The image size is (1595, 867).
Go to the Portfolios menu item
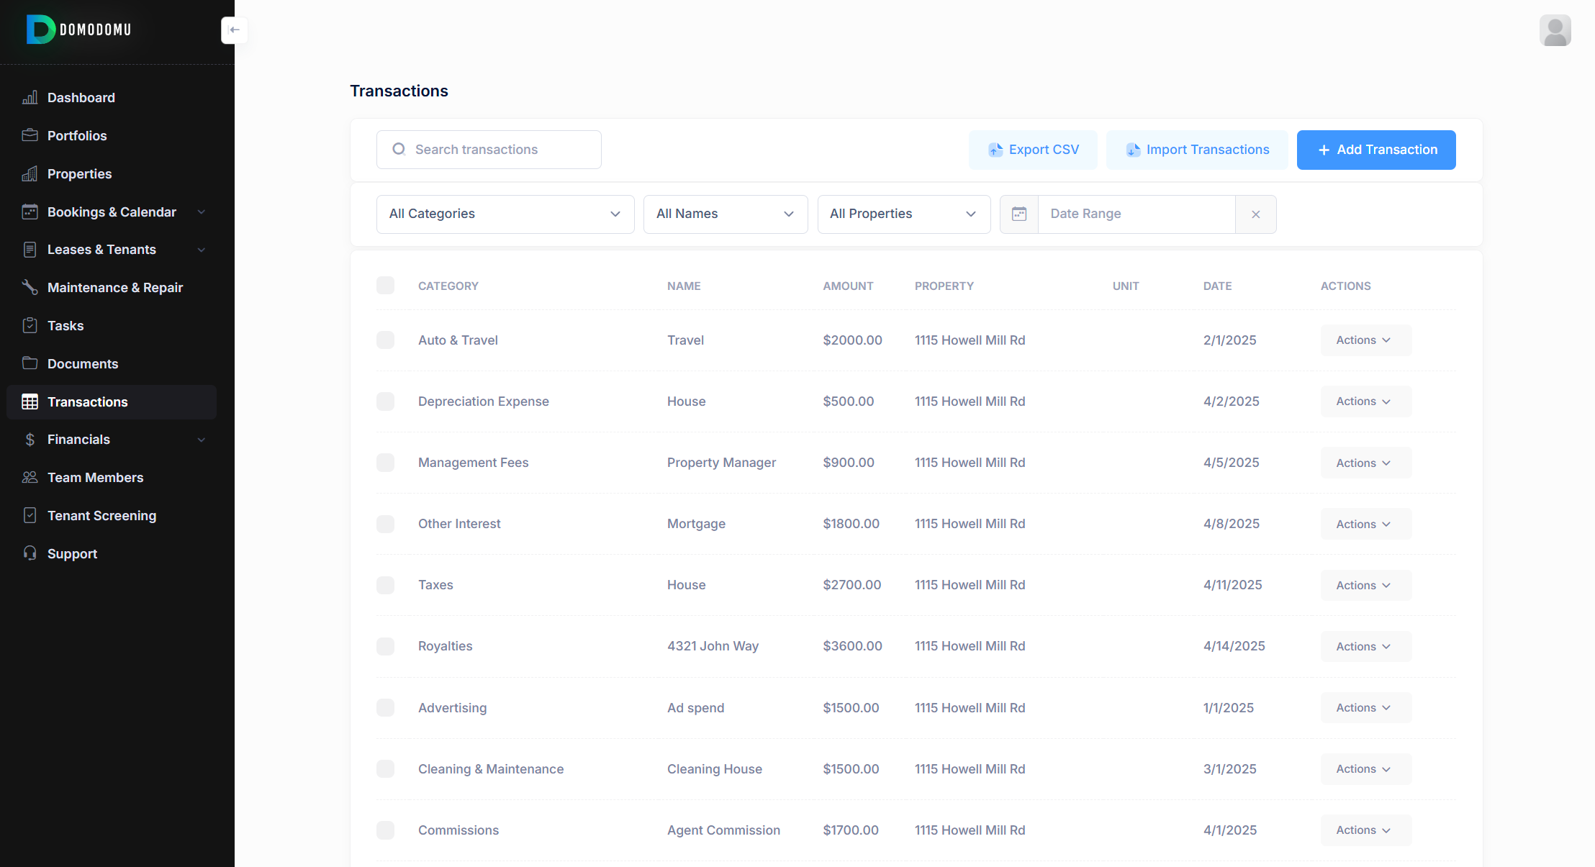(77, 136)
